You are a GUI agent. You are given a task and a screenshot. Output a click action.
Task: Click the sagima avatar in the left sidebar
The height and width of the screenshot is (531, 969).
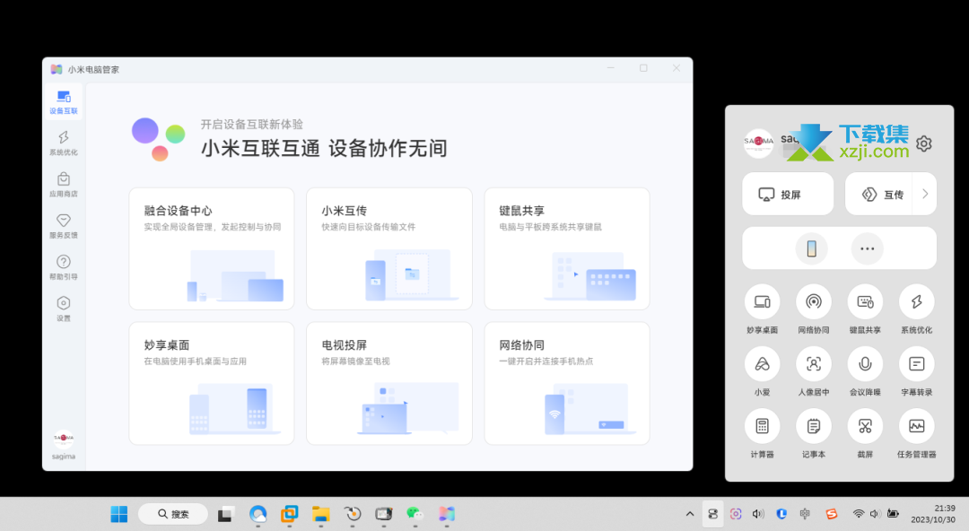[64, 440]
